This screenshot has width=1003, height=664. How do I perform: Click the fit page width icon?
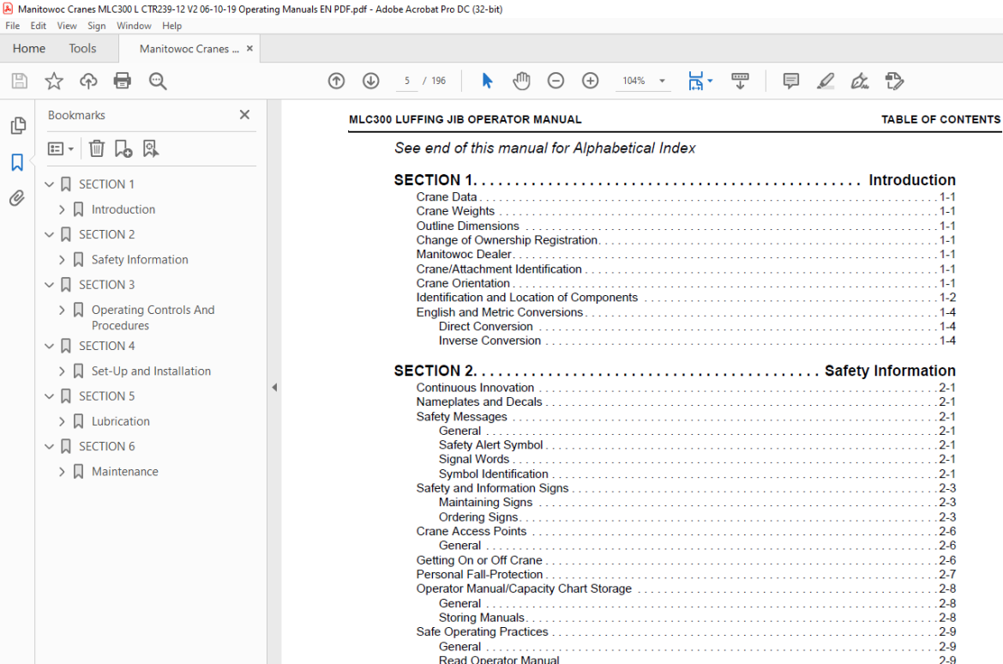(x=695, y=81)
